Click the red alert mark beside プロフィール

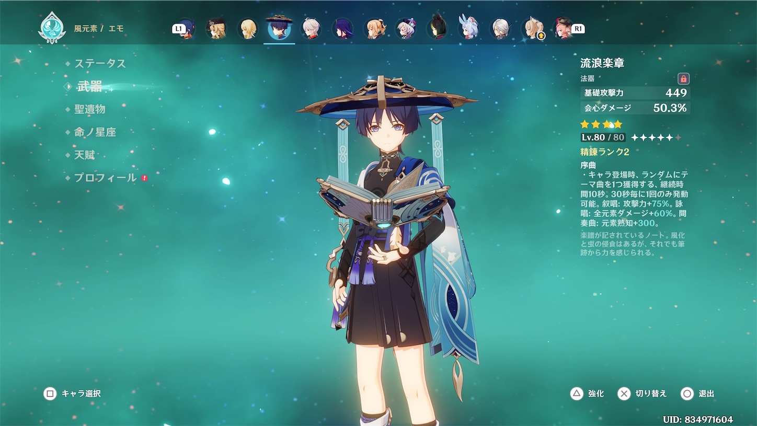click(x=144, y=178)
